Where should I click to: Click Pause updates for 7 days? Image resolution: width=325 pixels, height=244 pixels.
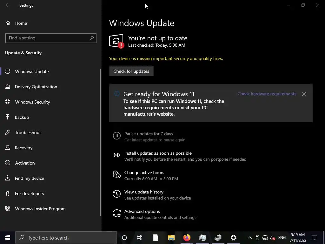point(149,134)
